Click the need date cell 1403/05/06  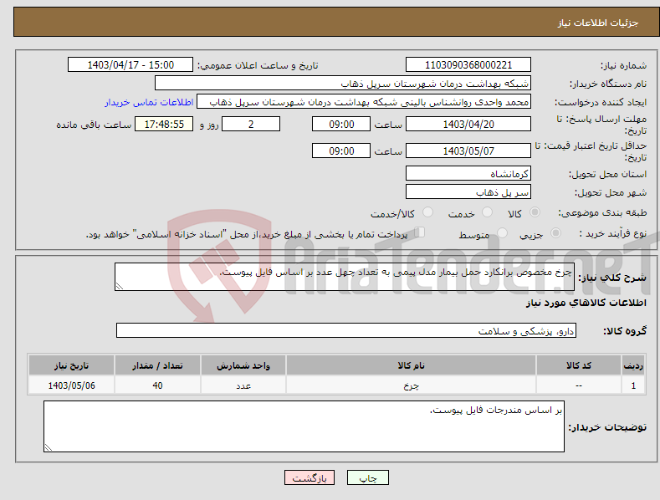click(x=72, y=385)
